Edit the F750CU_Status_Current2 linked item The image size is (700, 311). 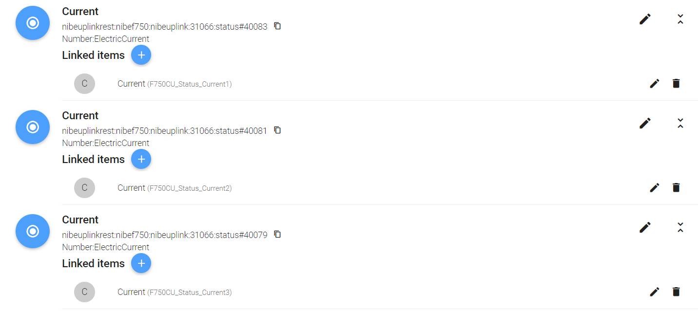coord(655,187)
